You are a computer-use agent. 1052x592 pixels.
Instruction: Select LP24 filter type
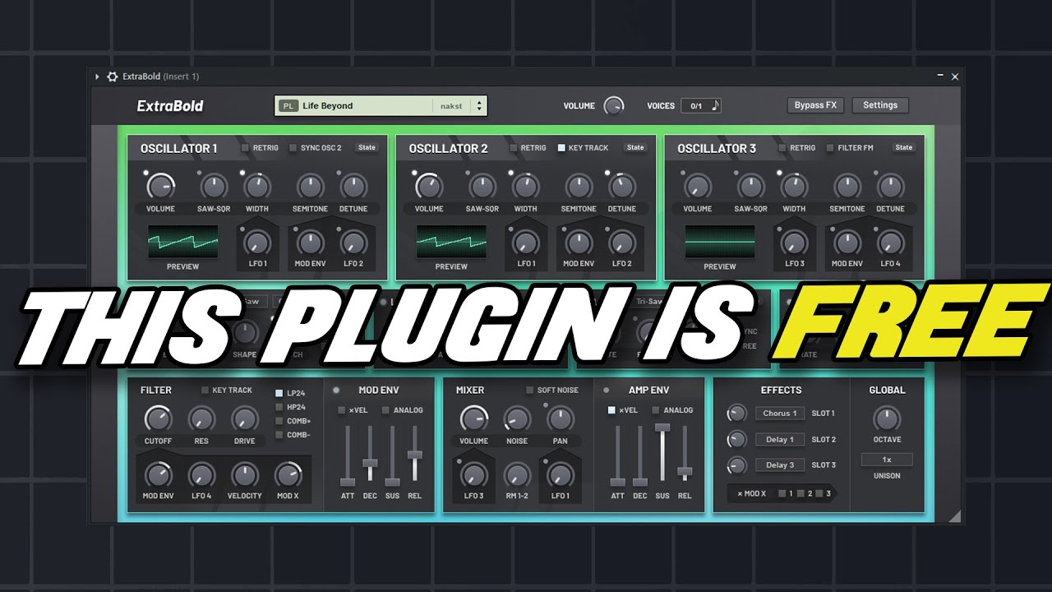pyautogui.click(x=279, y=394)
